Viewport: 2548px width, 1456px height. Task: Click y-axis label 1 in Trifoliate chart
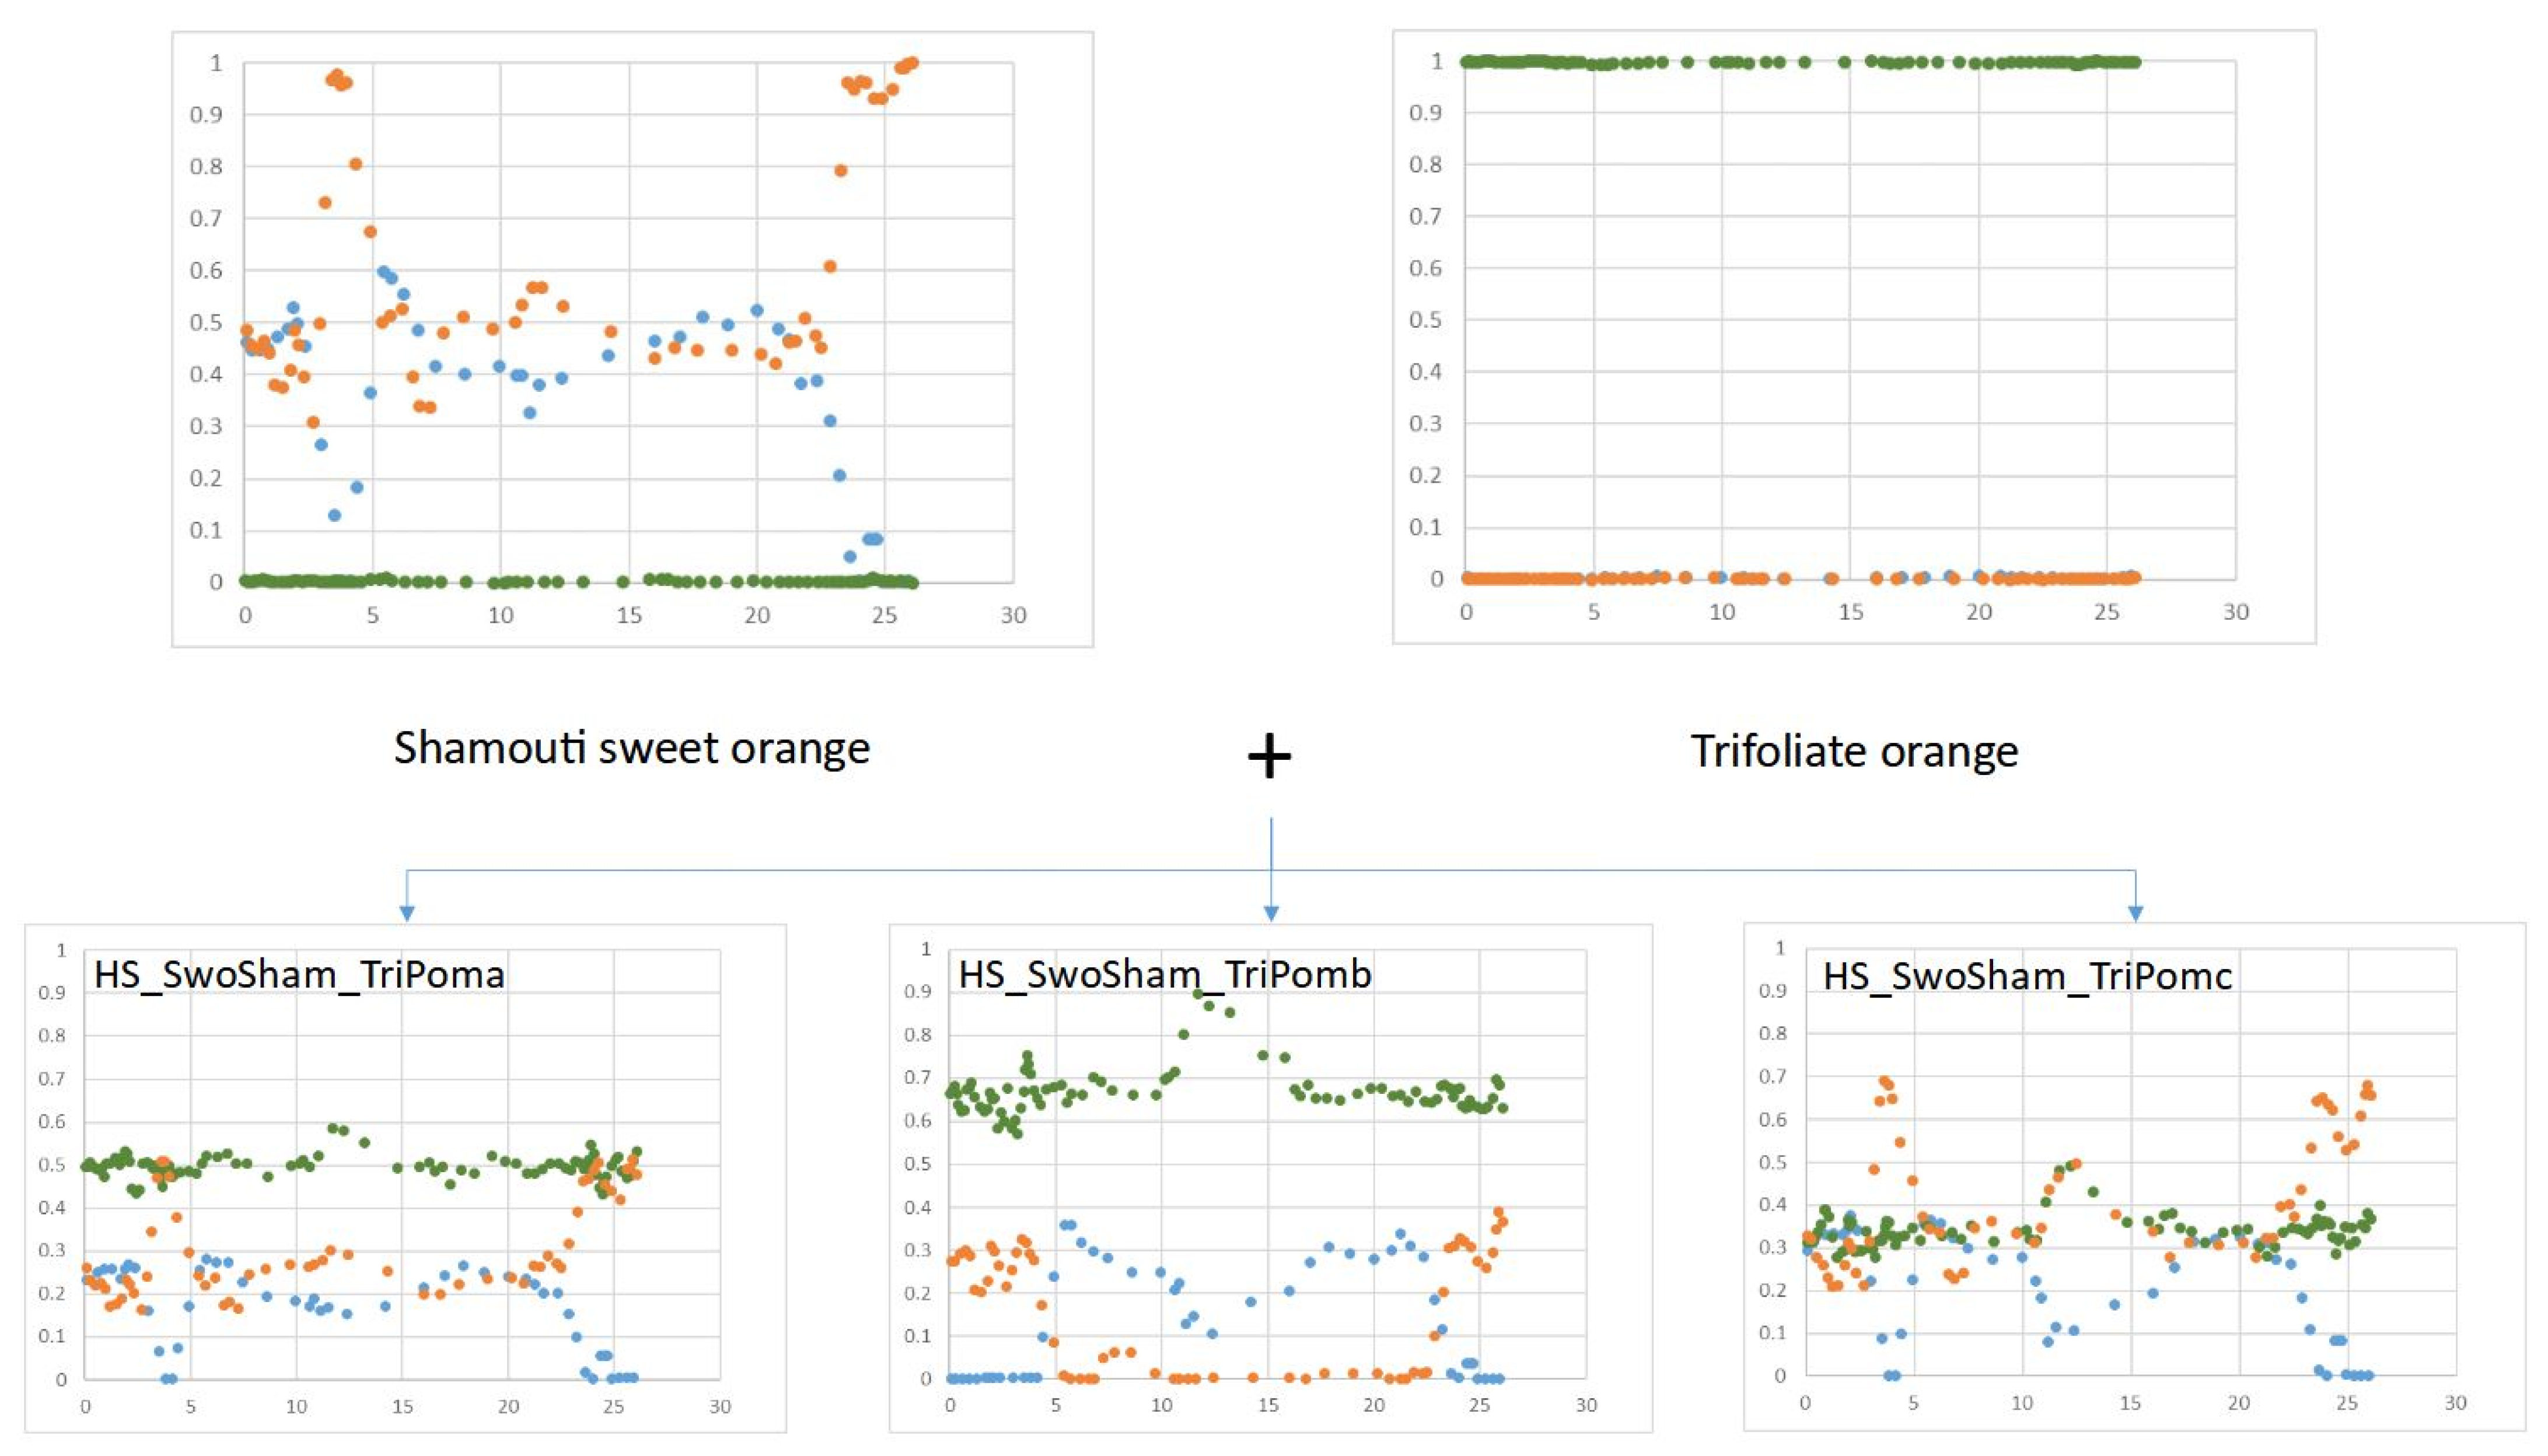pos(1438,62)
